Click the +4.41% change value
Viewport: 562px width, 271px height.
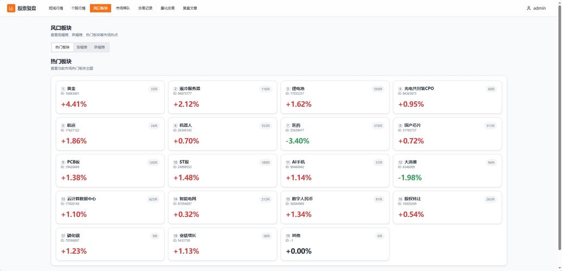tap(74, 104)
